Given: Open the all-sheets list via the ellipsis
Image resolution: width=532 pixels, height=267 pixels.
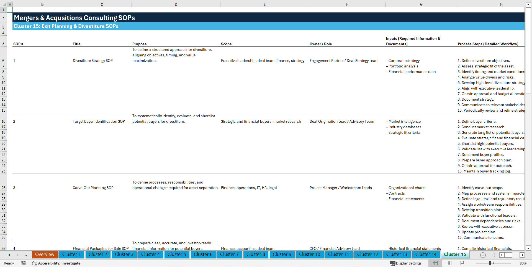Looking at the screenshot, I should point(26,255).
